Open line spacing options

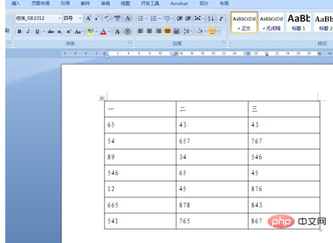[188, 31]
